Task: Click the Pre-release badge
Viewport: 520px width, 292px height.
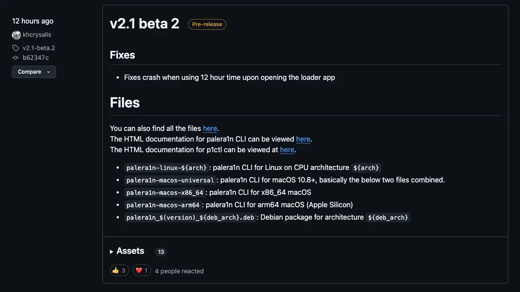Action: click(x=207, y=24)
